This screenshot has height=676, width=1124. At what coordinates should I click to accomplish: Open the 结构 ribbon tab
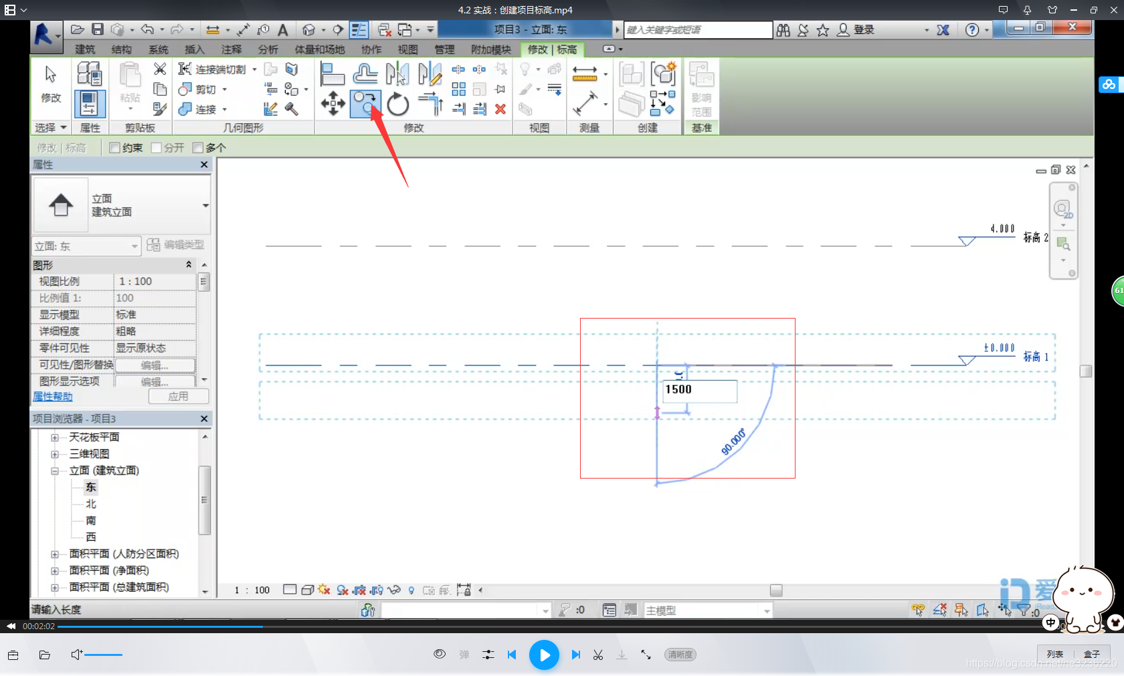point(122,50)
